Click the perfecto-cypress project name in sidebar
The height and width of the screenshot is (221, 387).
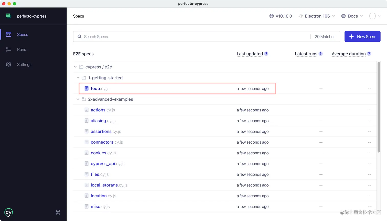[32, 16]
